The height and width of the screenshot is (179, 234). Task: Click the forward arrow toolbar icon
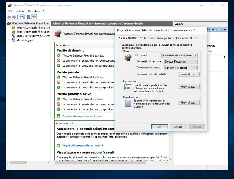[14, 17]
